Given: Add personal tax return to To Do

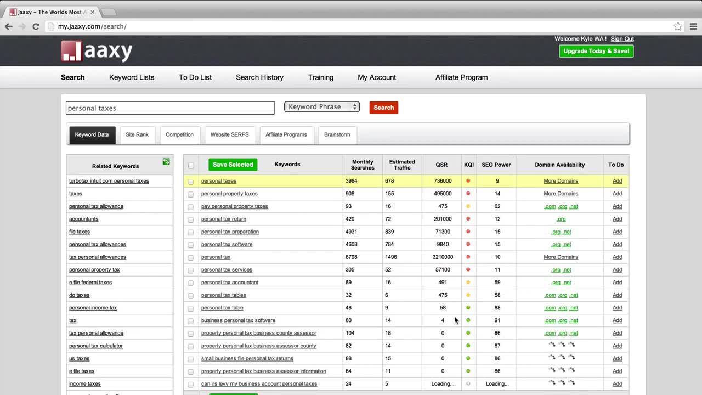Looking at the screenshot, I should click(x=617, y=219).
